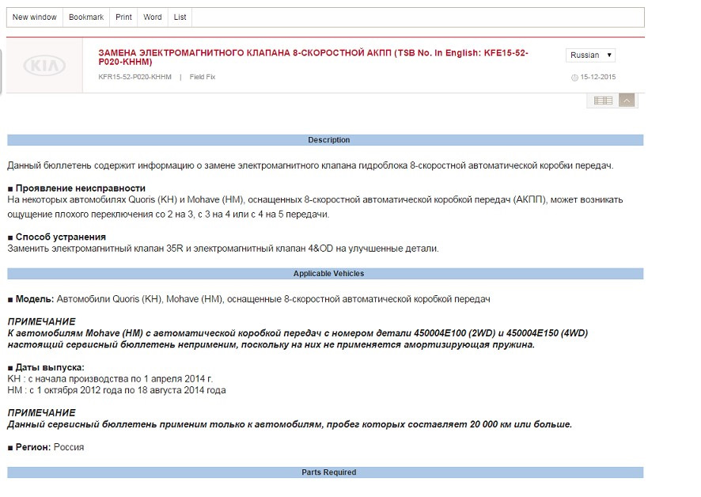Click the sentence starting Данный бюллетень содержит
Screen dimensions: 701x497
[x=310, y=165]
